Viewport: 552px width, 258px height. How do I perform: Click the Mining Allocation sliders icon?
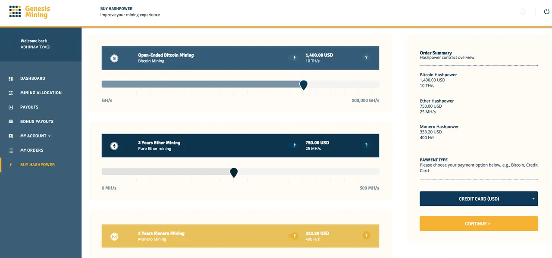pos(11,93)
